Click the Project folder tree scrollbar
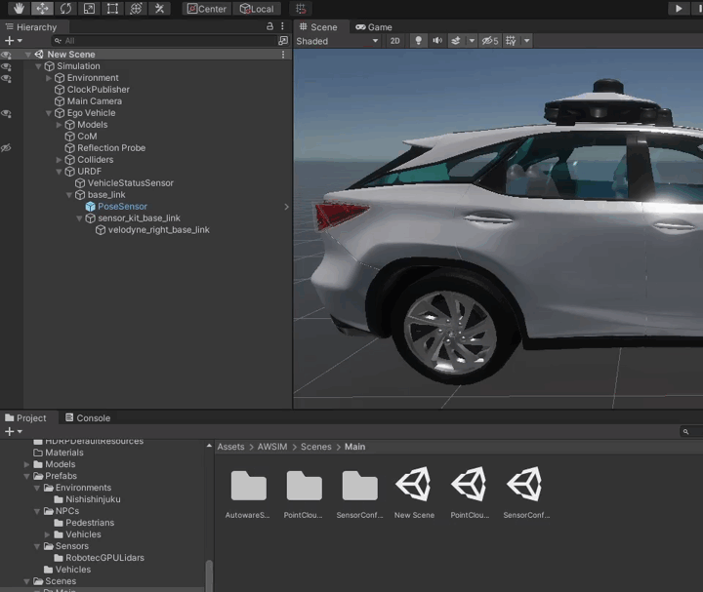Viewport: 703px width, 592px height. 209,575
